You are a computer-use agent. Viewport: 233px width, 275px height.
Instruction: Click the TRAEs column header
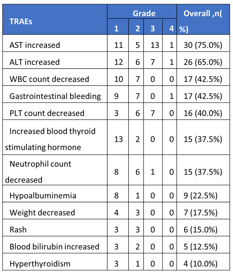click(x=55, y=19)
